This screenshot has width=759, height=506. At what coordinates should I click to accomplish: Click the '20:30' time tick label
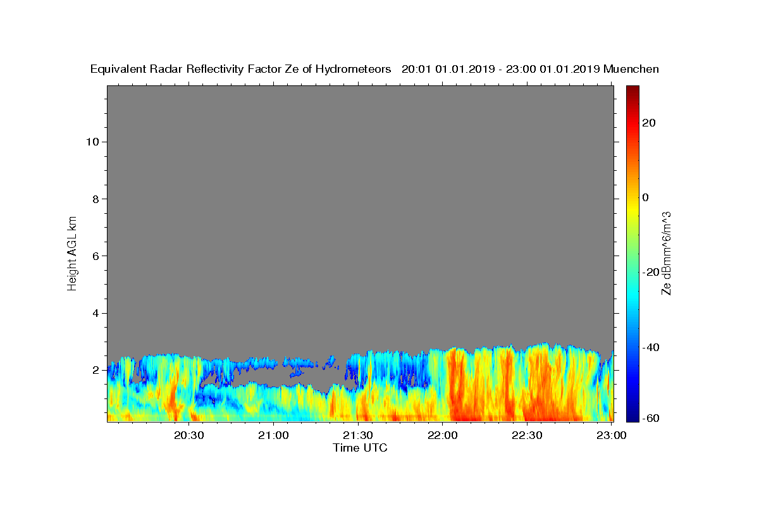189,435
